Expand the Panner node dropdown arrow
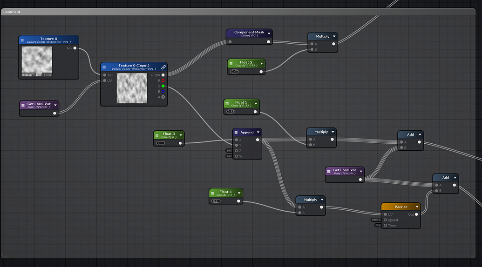The image size is (482, 267). click(416, 207)
